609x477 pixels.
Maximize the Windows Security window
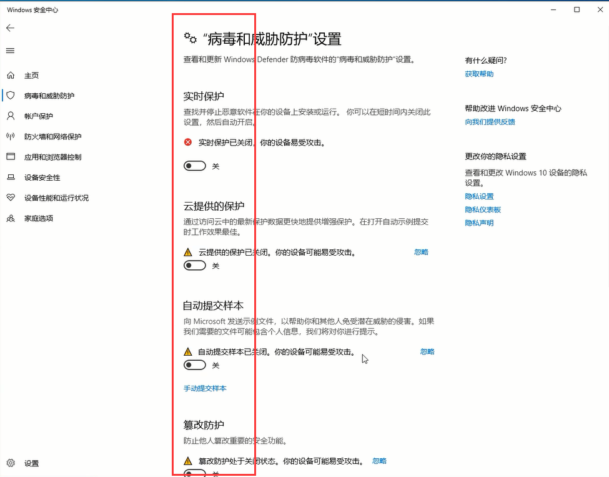[577, 9]
